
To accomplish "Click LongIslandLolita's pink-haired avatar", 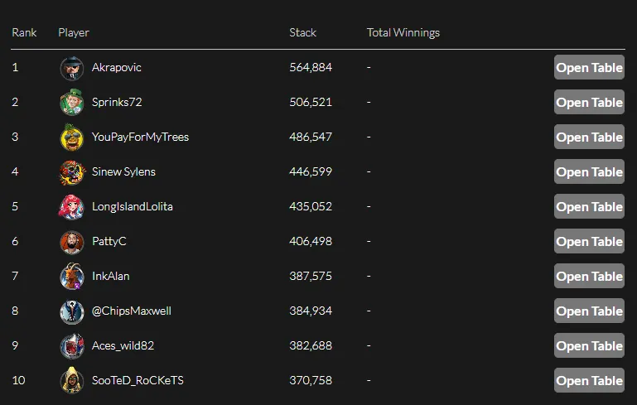I will (x=72, y=207).
